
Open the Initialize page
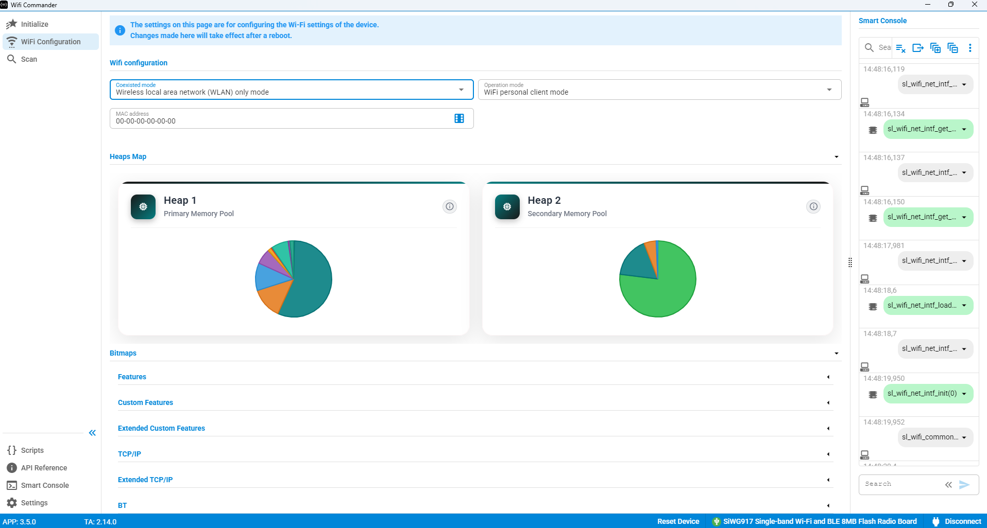pos(51,24)
